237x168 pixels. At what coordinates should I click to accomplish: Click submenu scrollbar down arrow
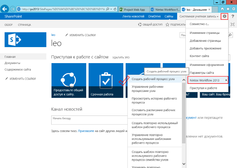coord(184,164)
